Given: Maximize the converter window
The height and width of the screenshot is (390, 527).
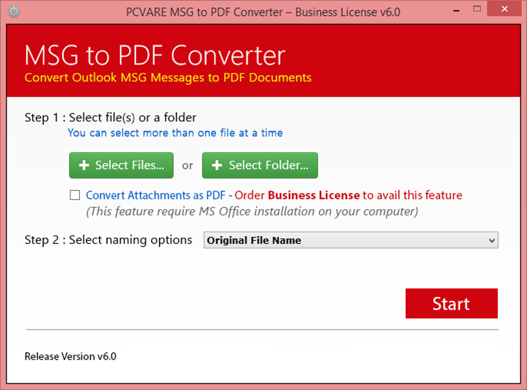Looking at the screenshot, I should click(x=477, y=9).
